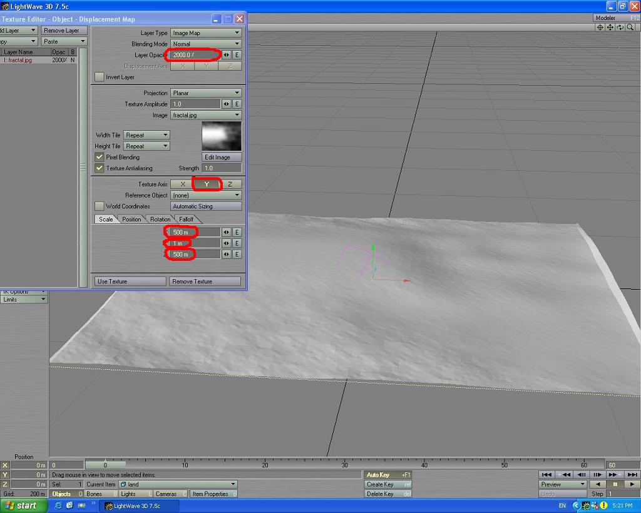This screenshot has width=641, height=513.
Task: Switch to the Scale tab
Action: pos(106,220)
